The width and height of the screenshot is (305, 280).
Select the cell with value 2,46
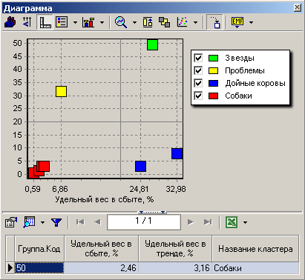coord(102,268)
